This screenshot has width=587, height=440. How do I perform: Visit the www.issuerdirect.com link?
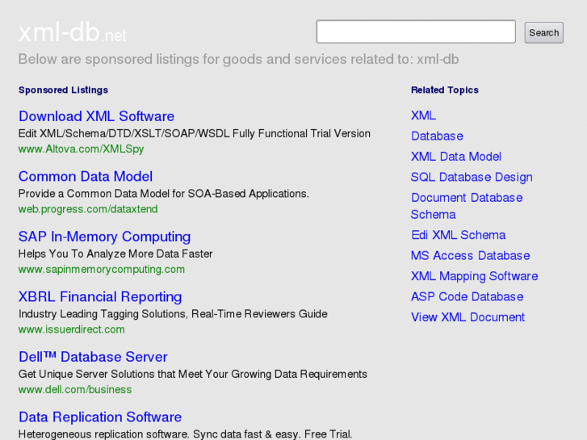point(72,329)
